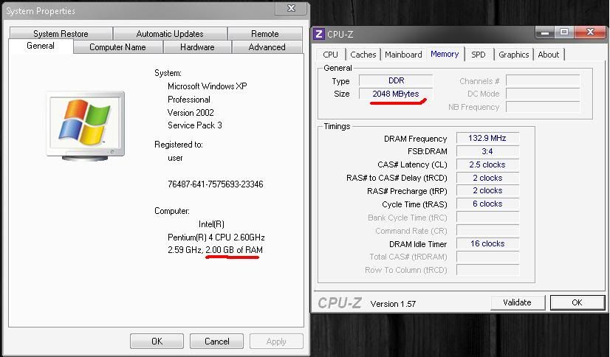Screen dimensions: 610x357
Task: Click the CAS# Latency value 2.5 clocks
Action: click(487, 164)
